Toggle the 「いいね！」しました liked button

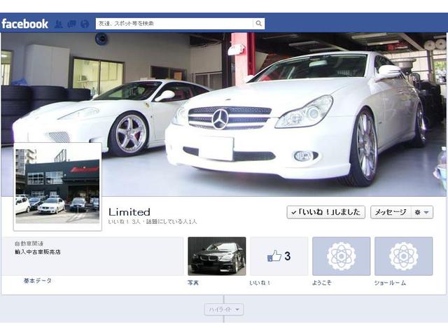point(325,212)
